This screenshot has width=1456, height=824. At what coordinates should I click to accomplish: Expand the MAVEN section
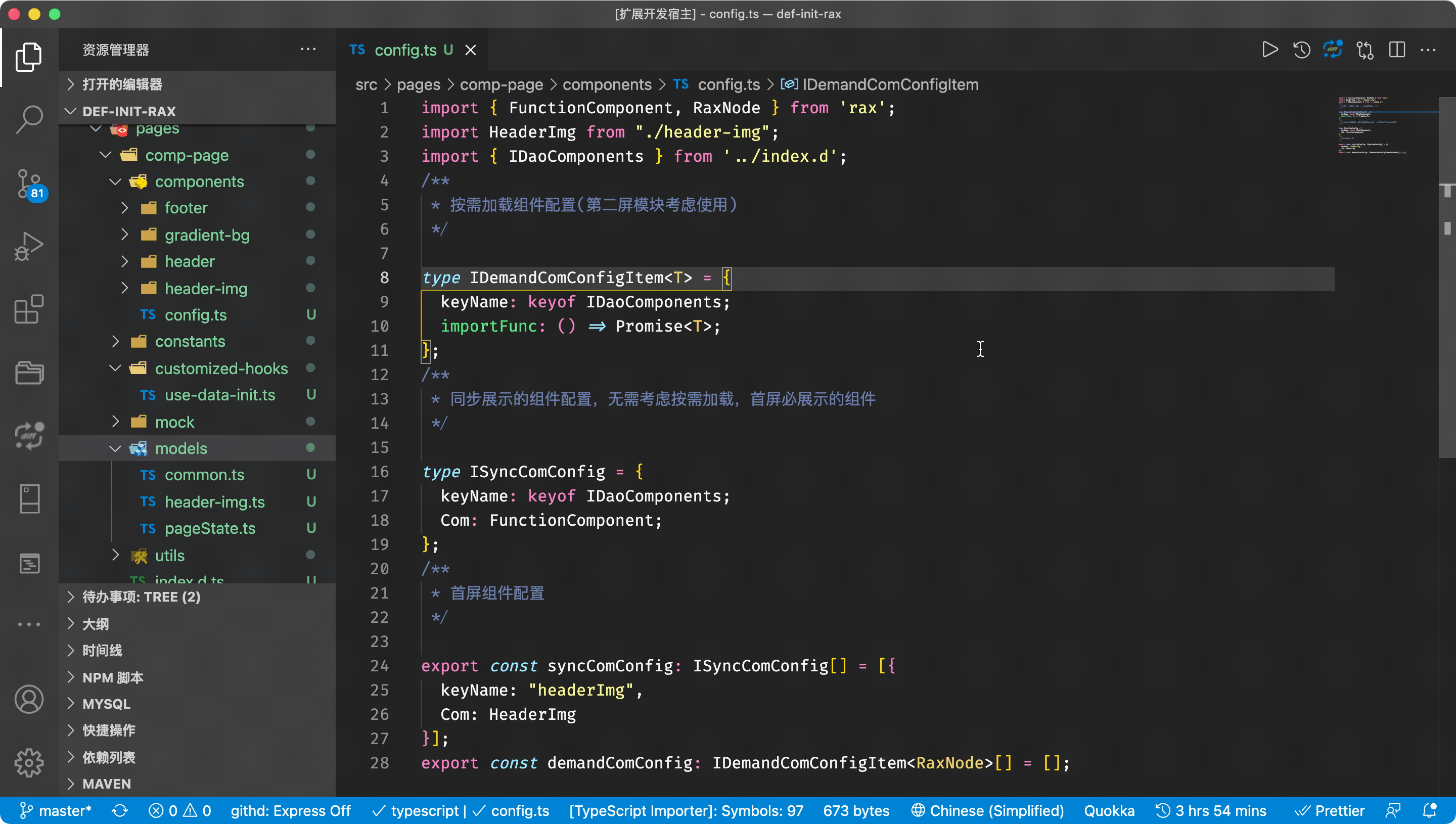click(x=197, y=783)
